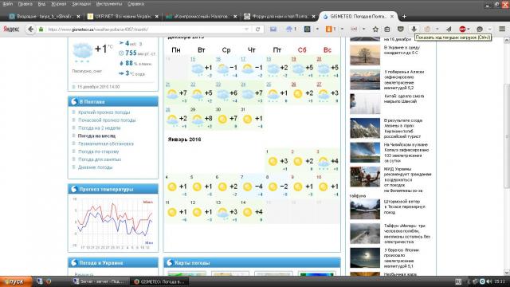Reload the page with refresh icon
This screenshot has height=287, width=510.
257,29
